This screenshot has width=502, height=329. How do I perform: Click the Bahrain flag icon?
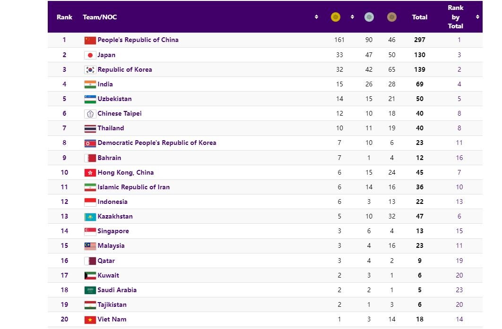click(90, 158)
